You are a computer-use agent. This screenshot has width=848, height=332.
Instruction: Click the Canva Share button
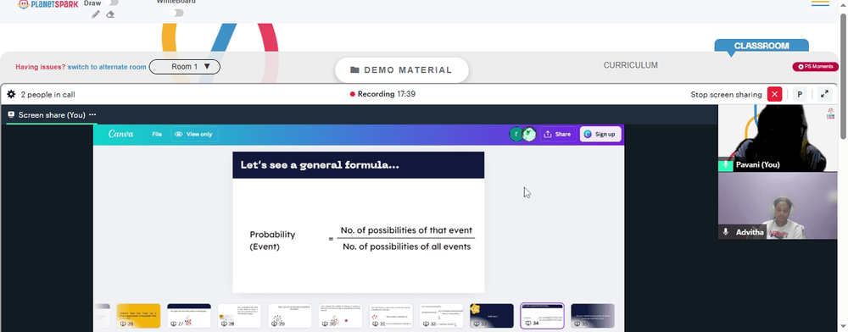pos(558,134)
